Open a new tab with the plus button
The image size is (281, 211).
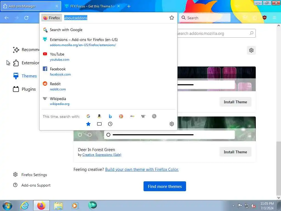[129, 6]
